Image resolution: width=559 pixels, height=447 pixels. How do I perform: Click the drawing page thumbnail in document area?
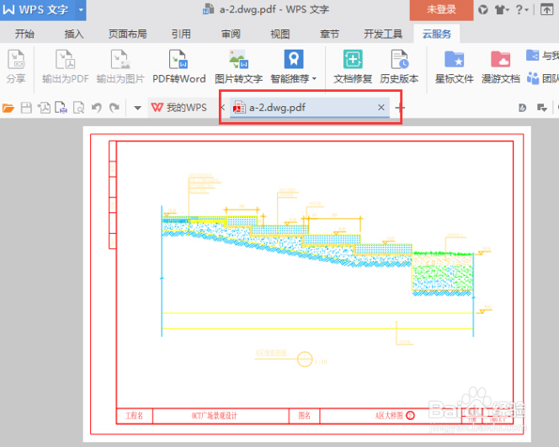307,284
